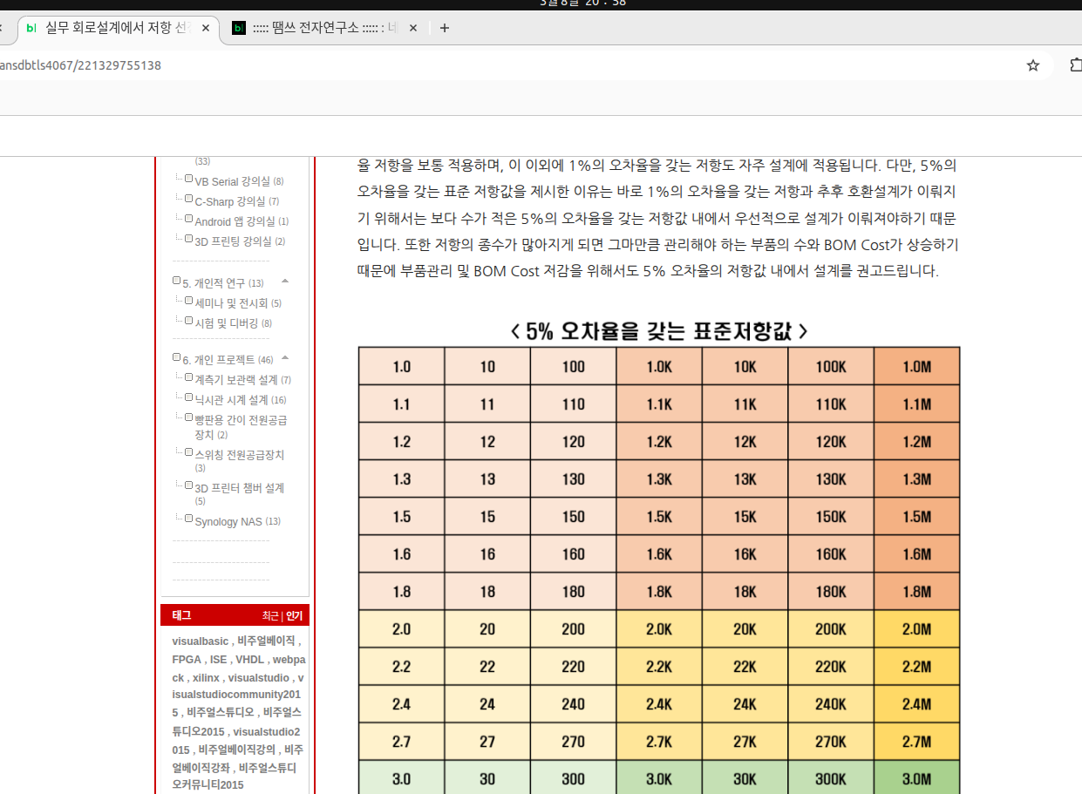The width and height of the screenshot is (1082, 794).
Task: Close the 실무 회로설계에서 저항 tab
Action: [x=206, y=28]
